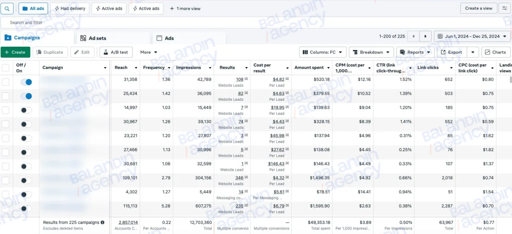Image resolution: width=512 pixels, height=234 pixels.
Task: Click the Duplicate button
Action: coord(50,52)
